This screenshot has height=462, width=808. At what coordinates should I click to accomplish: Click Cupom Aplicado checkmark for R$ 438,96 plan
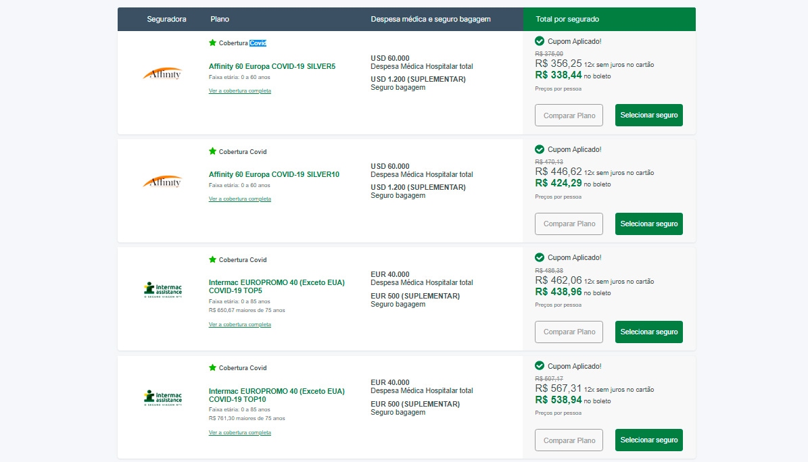[540, 257]
